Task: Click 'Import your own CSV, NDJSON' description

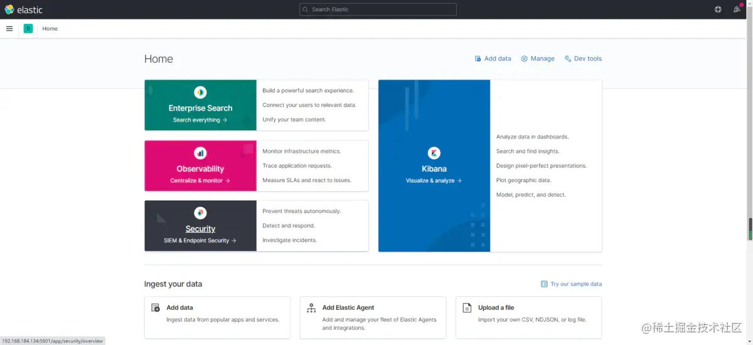Action: [532, 320]
